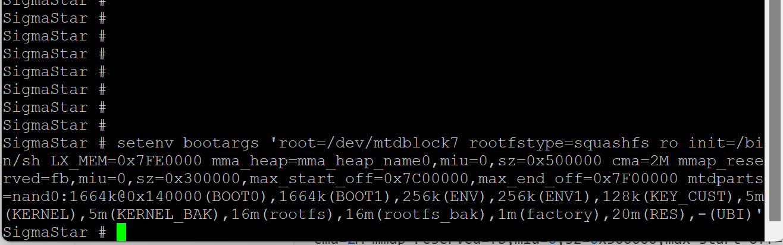Click the bootargs variable name
This screenshot has height=245, width=783.
[x=221, y=143]
